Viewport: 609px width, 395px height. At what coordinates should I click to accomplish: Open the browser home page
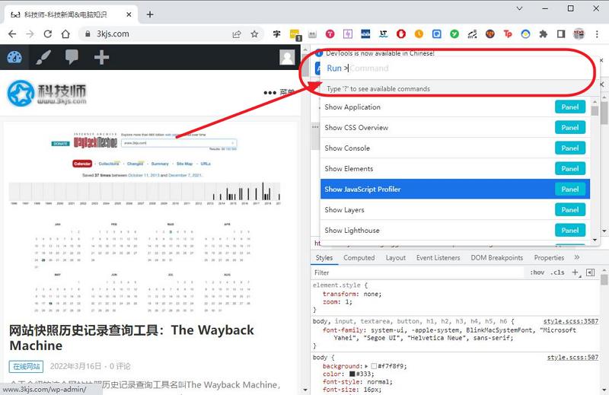(65, 34)
